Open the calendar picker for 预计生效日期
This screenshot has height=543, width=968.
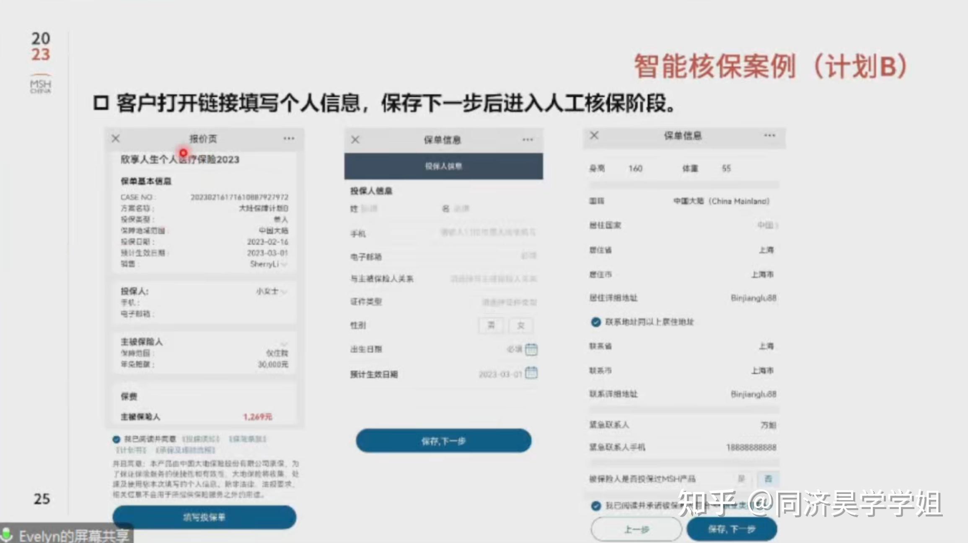pyautogui.click(x=531, y=373)
